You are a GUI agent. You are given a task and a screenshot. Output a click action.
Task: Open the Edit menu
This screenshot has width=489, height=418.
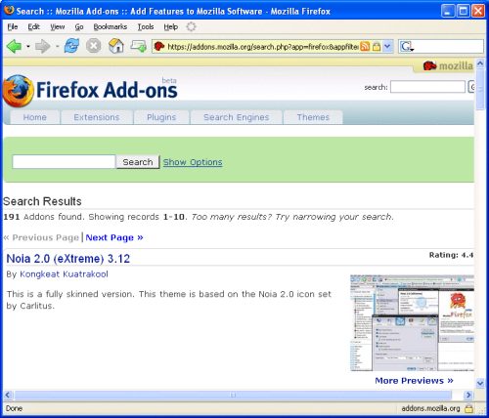click(33, 26)
